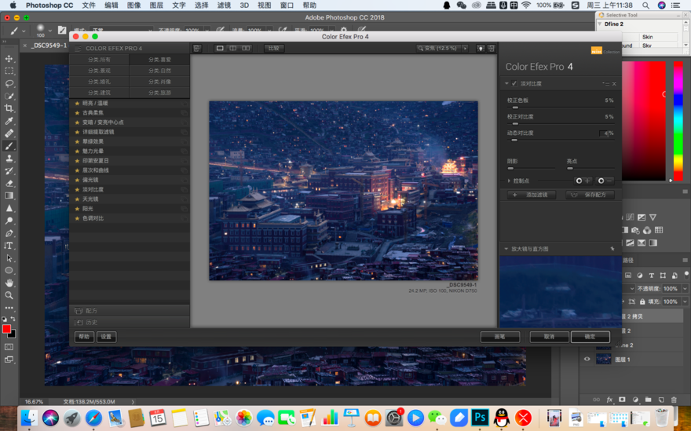Click the 画笔 button
The image size is (691, 431).
499,337
